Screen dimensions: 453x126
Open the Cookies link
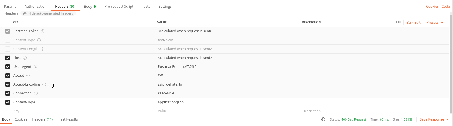[x=432, y=7]
